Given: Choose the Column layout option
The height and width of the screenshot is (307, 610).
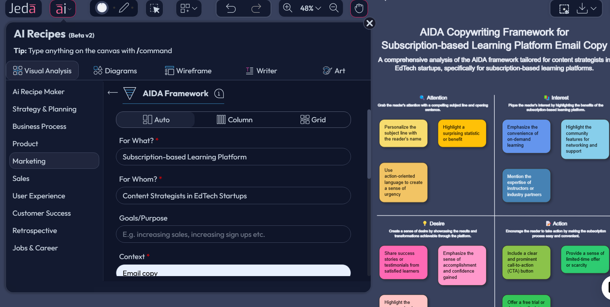Looking at the screenshot, I should click(x=234, y=119).
